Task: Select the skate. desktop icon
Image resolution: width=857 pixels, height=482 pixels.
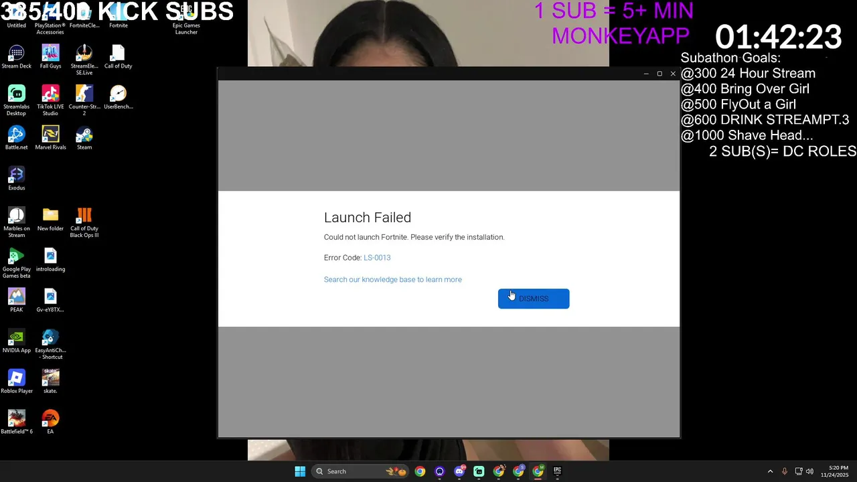Action: click(50, 382)
